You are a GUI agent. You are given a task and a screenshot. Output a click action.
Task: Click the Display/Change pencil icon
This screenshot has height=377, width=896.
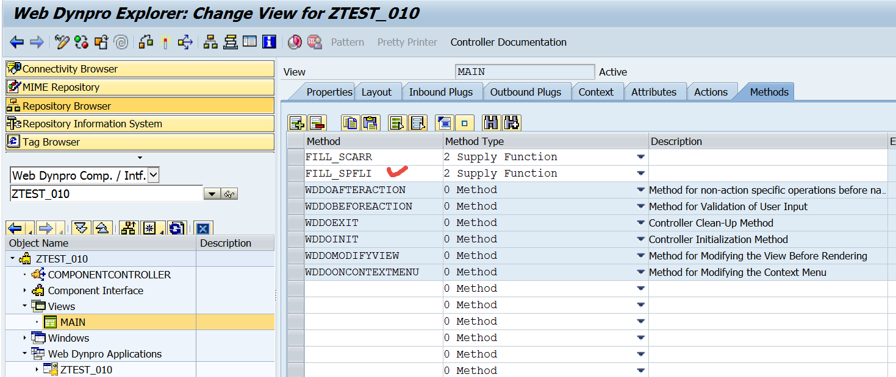pos(62,42)
